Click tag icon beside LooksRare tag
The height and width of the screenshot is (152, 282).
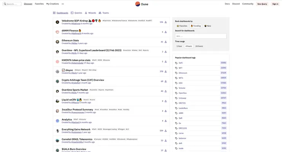pos(176,108)
